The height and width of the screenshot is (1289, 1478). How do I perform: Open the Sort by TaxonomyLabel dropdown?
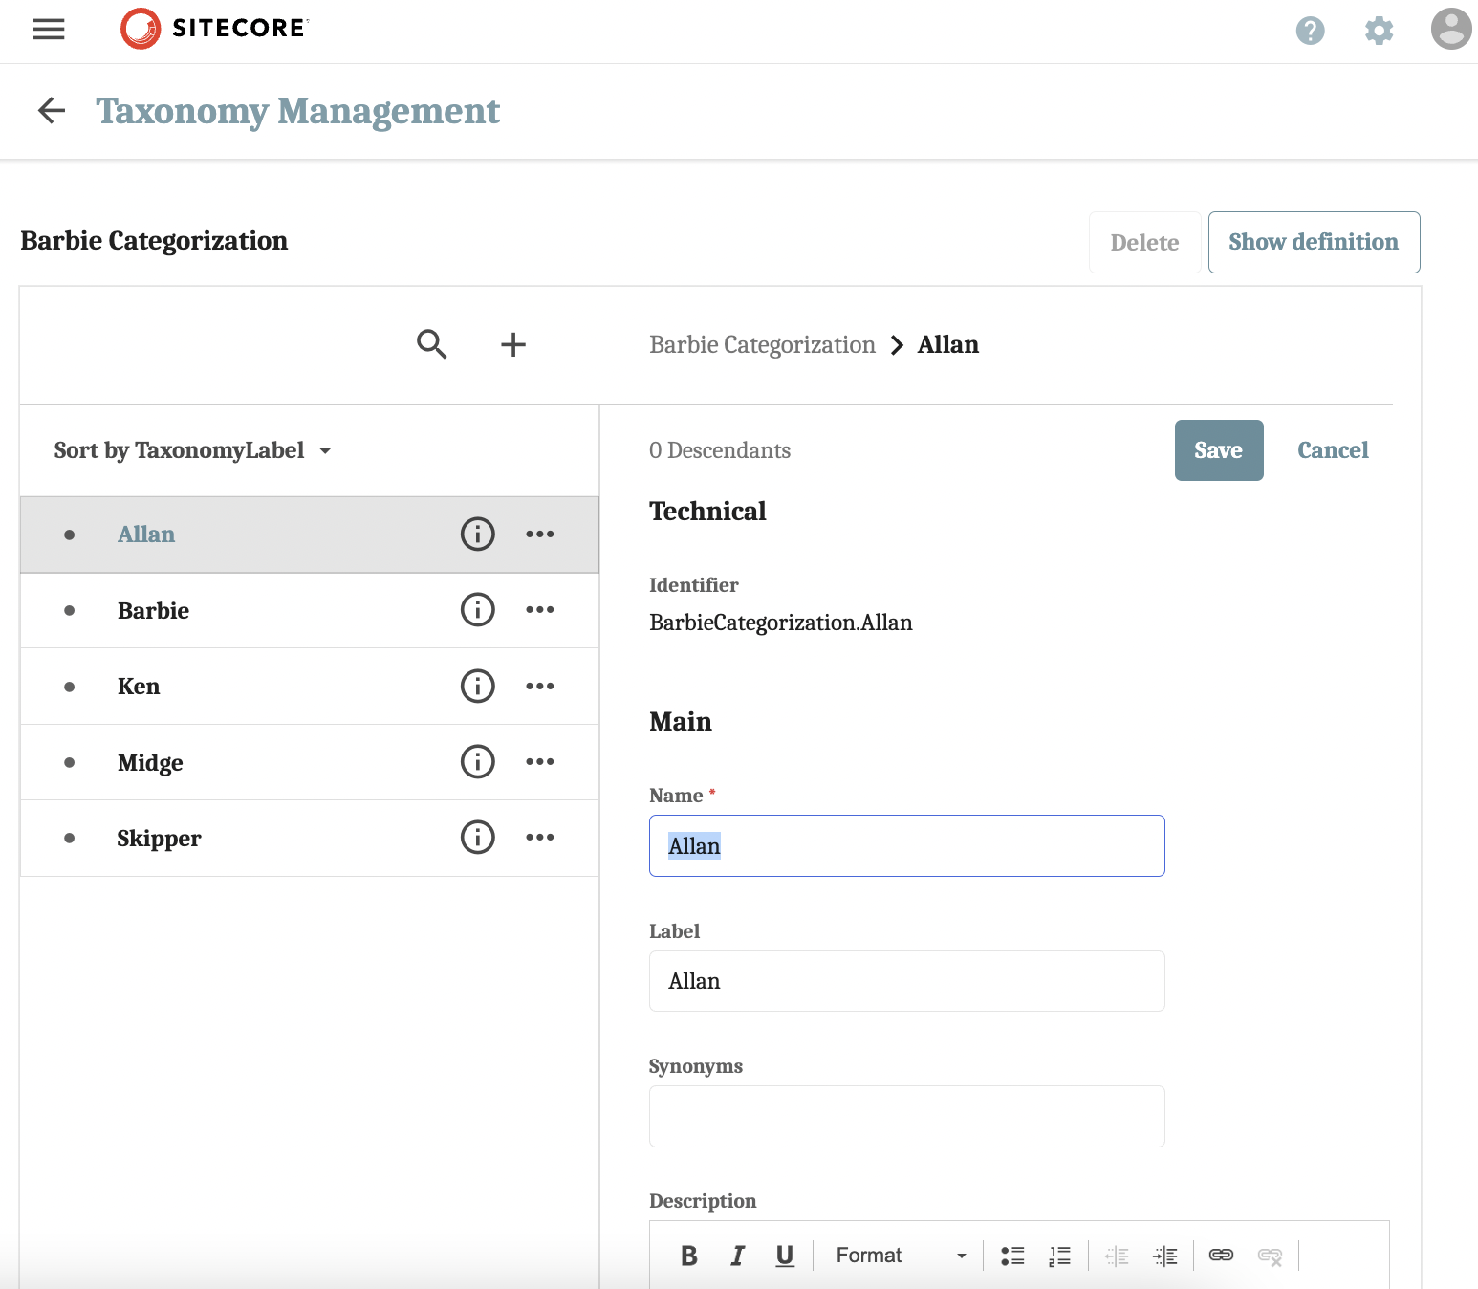(194, 449)
